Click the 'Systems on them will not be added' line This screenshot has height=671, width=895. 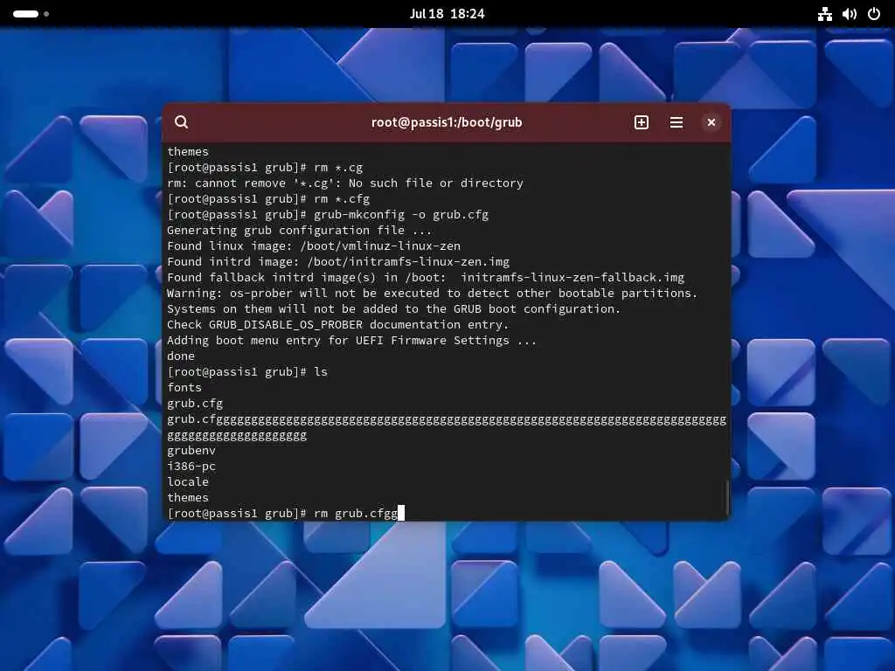(393, 308)
